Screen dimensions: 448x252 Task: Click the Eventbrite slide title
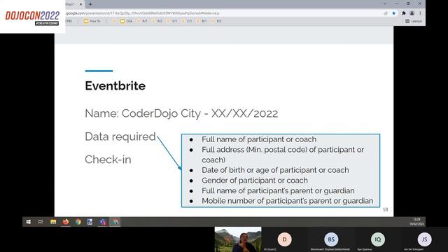tap(115, 85)
